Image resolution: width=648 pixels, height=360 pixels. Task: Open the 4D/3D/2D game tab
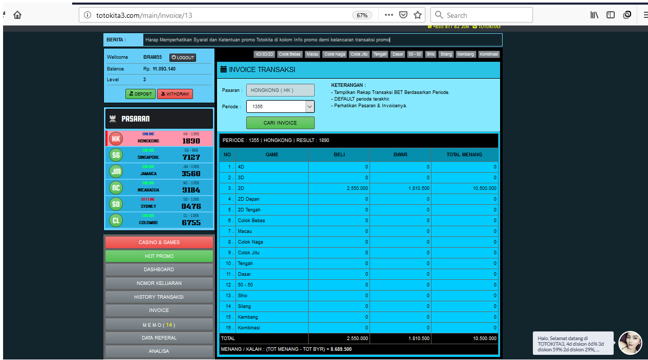tap(265, 54)
